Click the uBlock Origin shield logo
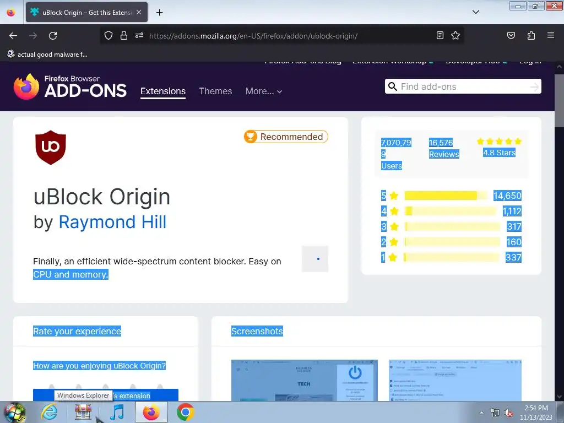564x423 pixels. [51, 148]
